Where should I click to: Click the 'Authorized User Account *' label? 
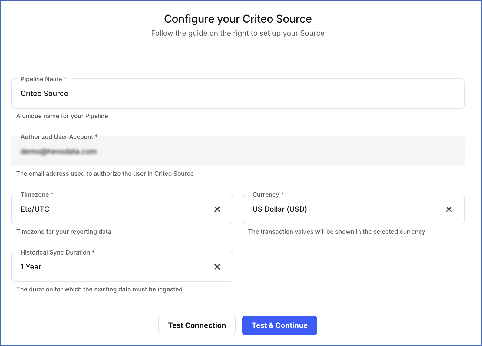pos(59,137)
